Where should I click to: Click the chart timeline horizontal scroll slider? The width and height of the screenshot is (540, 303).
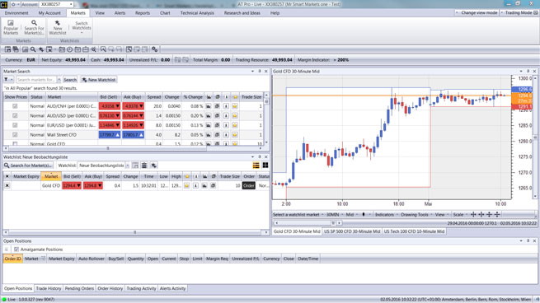[333, 223]
